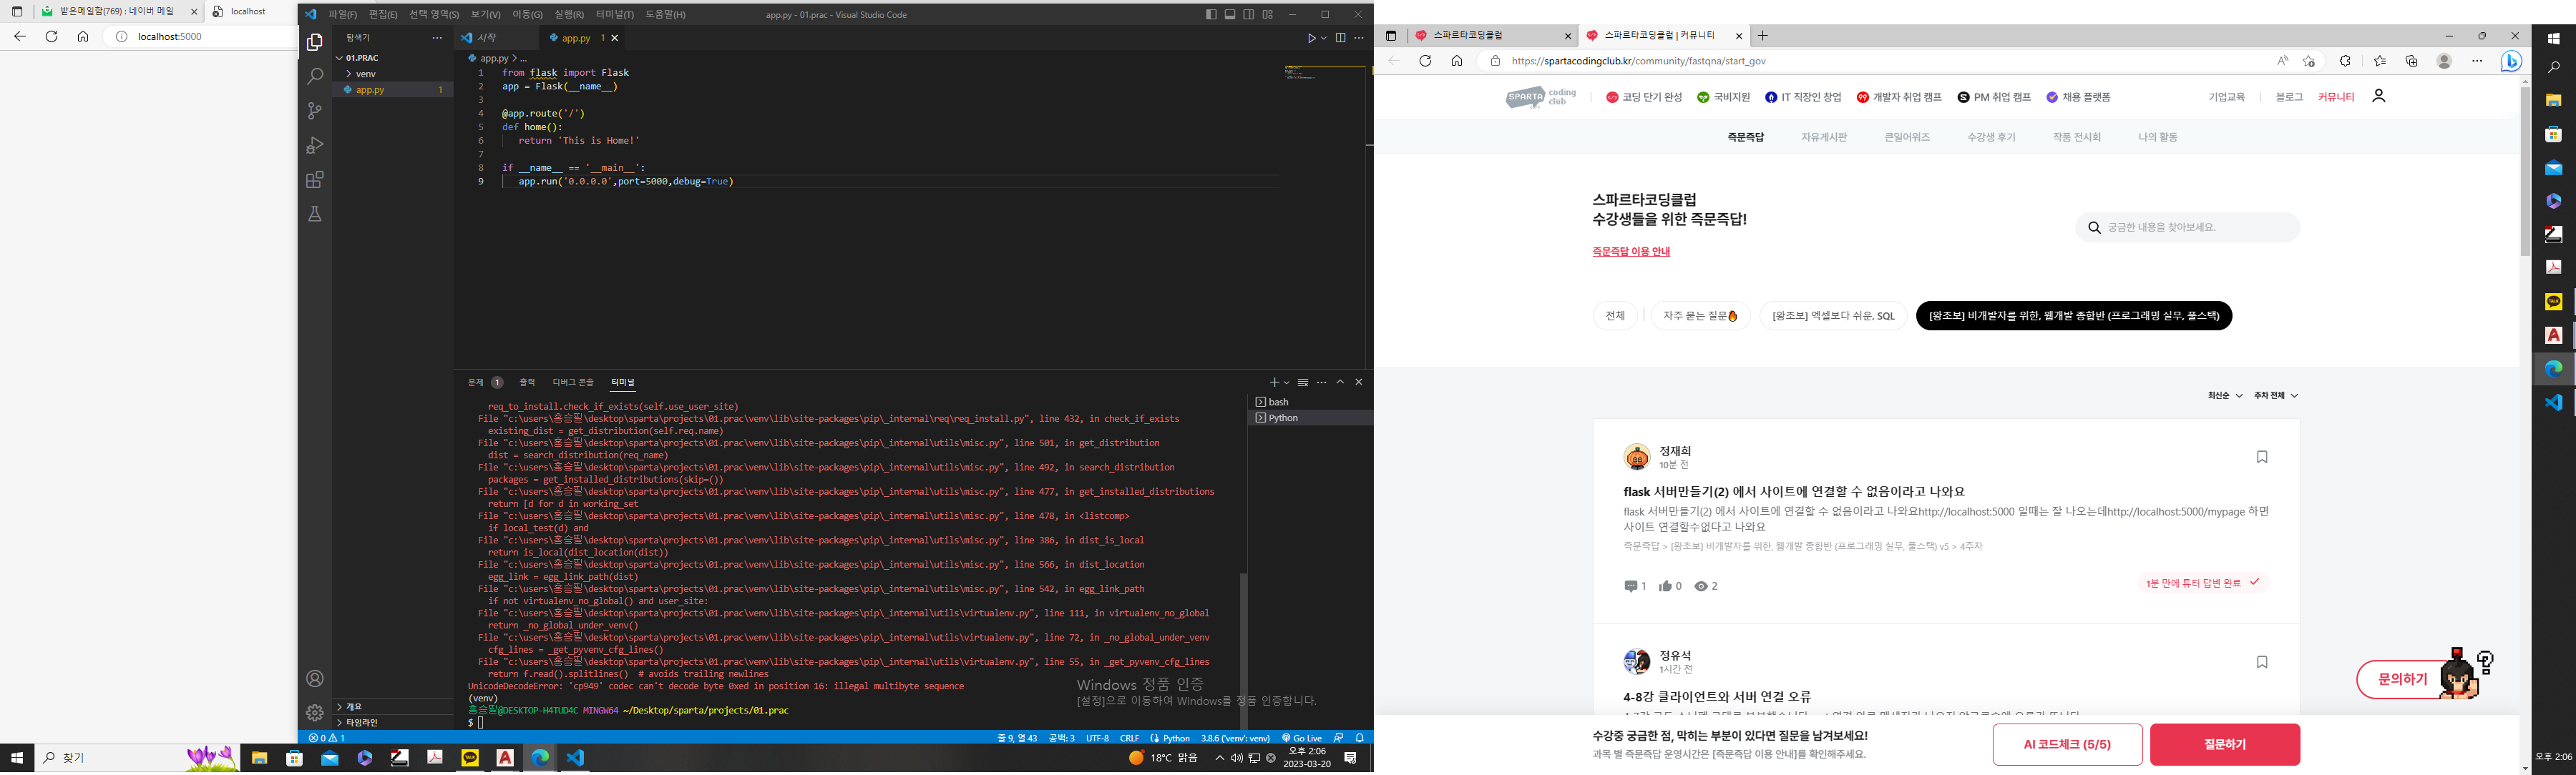Open the Manage gear in VS Code activity bar
The height and width of the screenshot is (775, 2576).
point(315,712)
